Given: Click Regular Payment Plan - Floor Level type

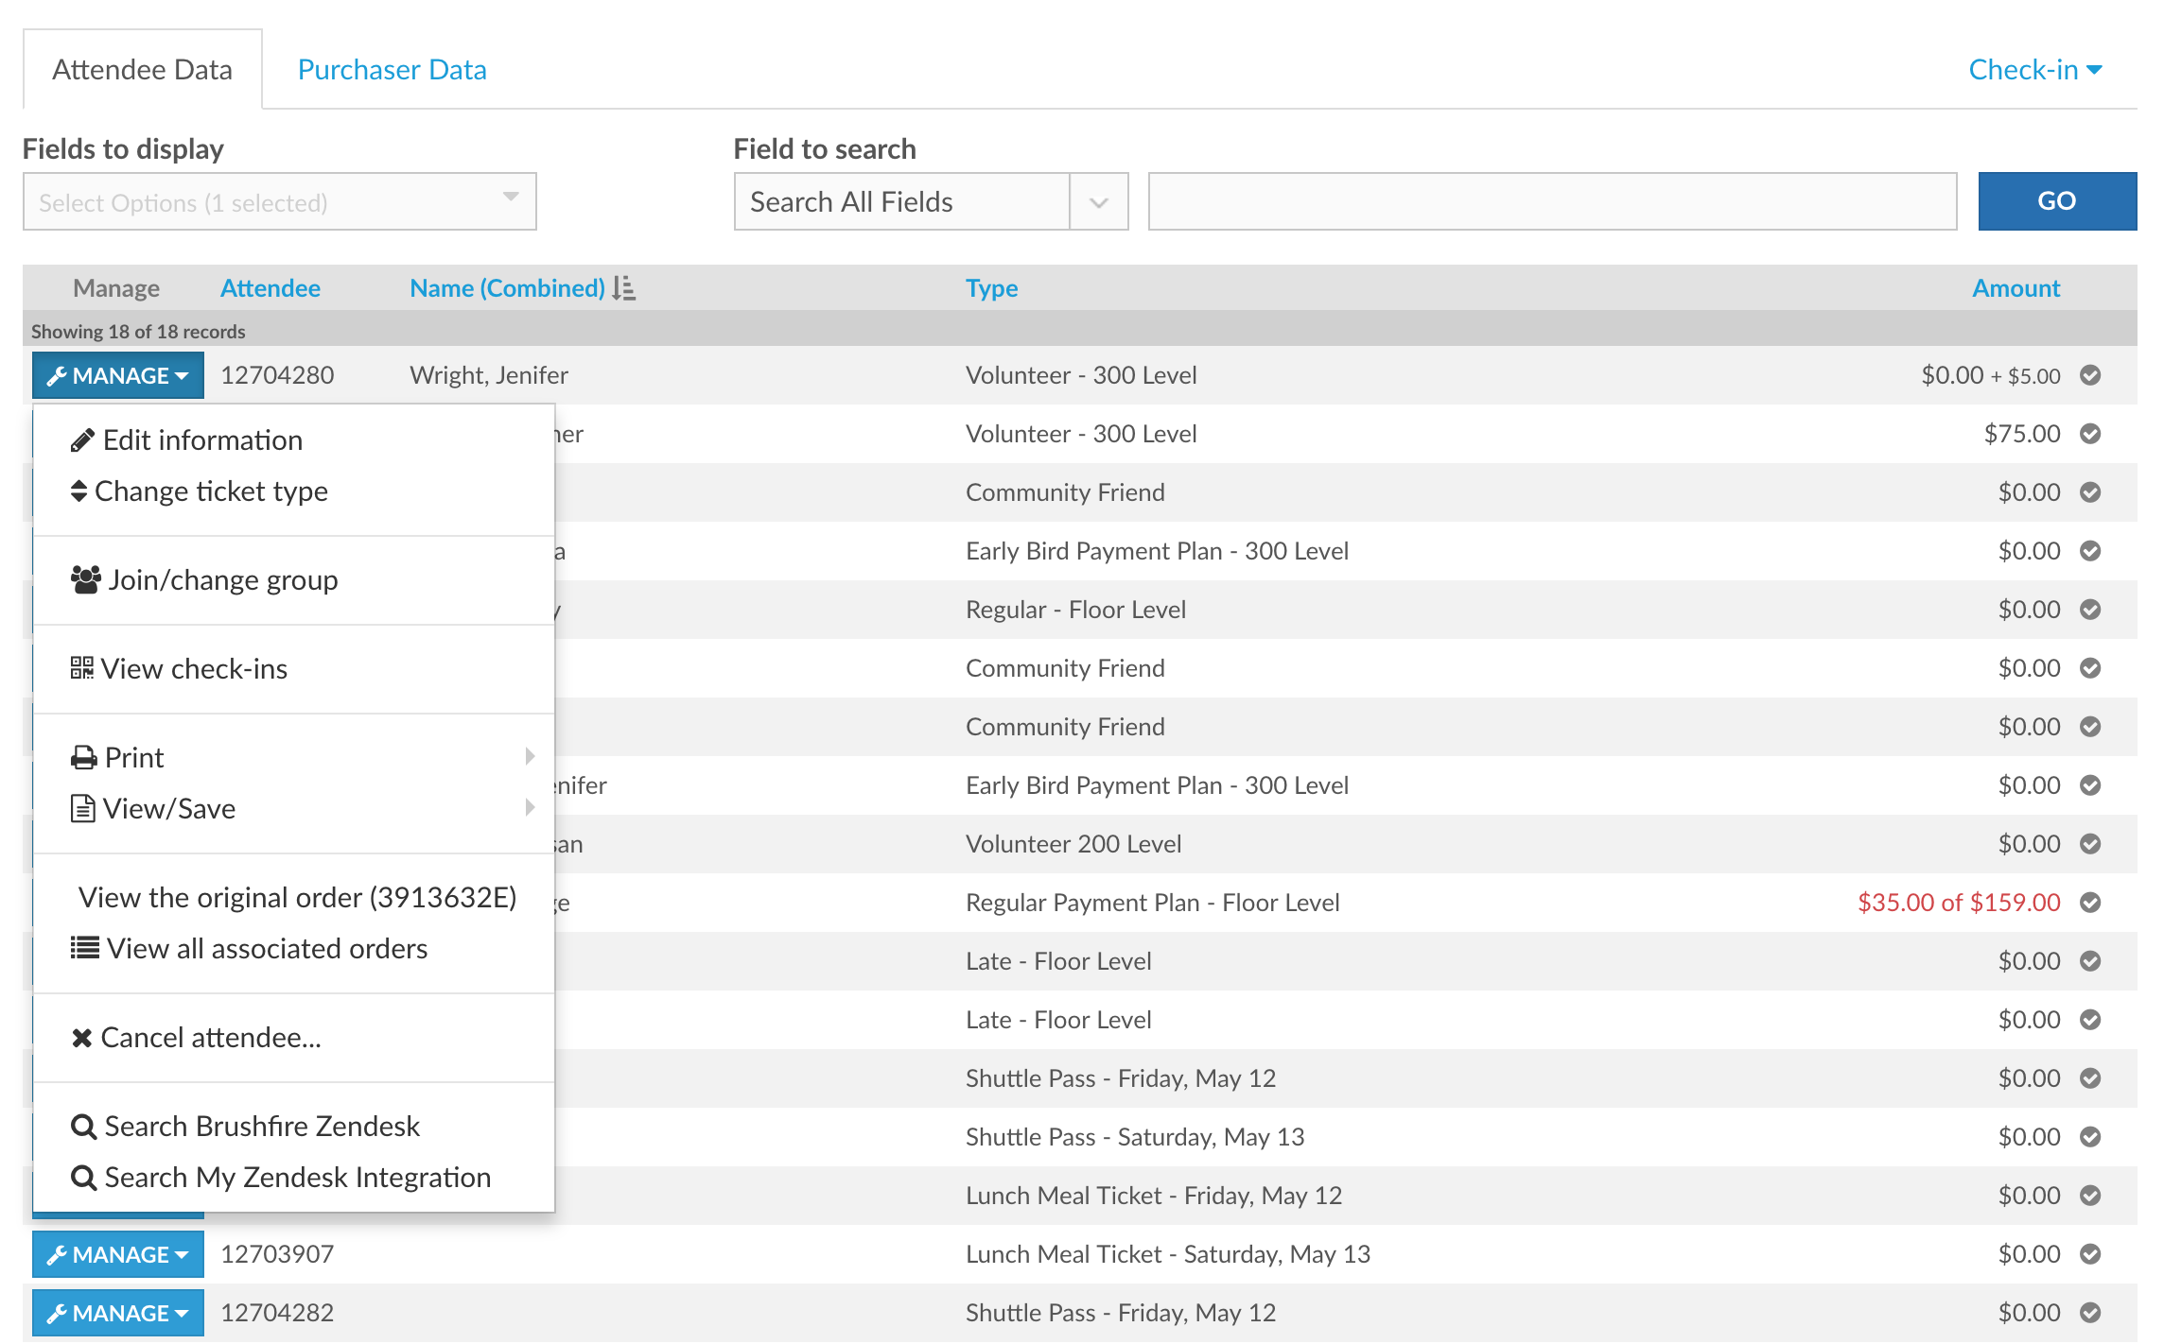Looking at the screenshot, I should [1153, 903].
